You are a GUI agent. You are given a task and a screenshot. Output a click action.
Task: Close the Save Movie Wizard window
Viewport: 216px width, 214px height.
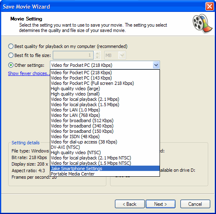pyautogui.click(x=209, y=6)
